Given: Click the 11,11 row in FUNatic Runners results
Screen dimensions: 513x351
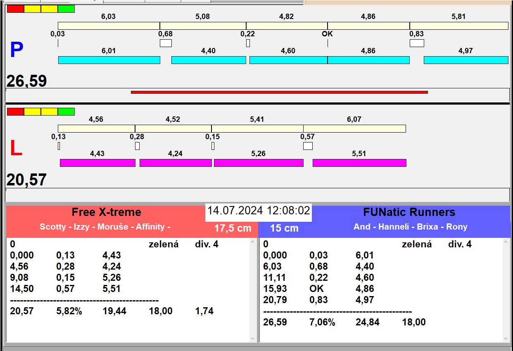Looking at the screenshot, I should 318,277.
